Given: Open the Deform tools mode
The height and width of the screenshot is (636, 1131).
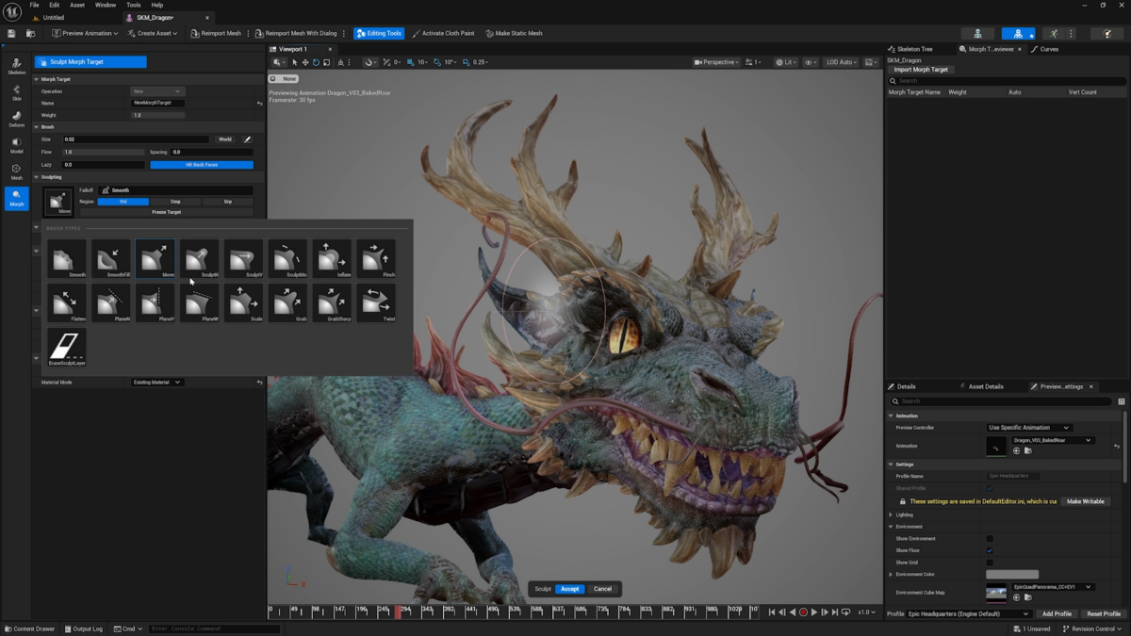Looking at the screenshot, I should pyautogui.click(x=17, y=119).
